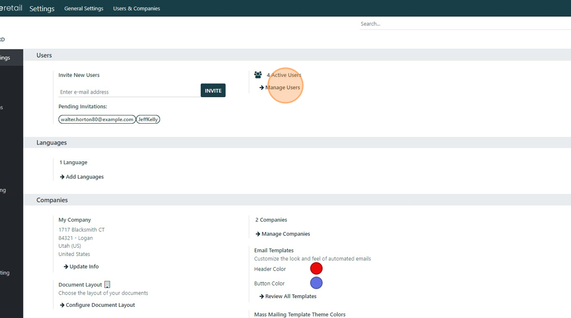Click the 'Document Layout' label

click(x=80, y=284)
